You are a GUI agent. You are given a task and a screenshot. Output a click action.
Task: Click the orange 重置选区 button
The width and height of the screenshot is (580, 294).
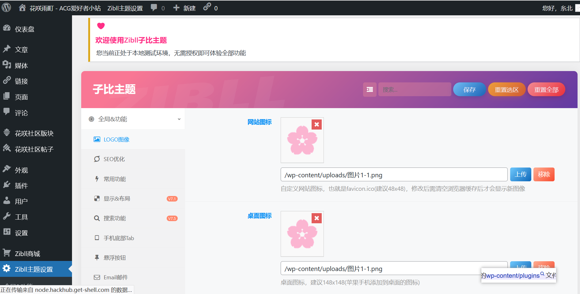click(507, 89)
